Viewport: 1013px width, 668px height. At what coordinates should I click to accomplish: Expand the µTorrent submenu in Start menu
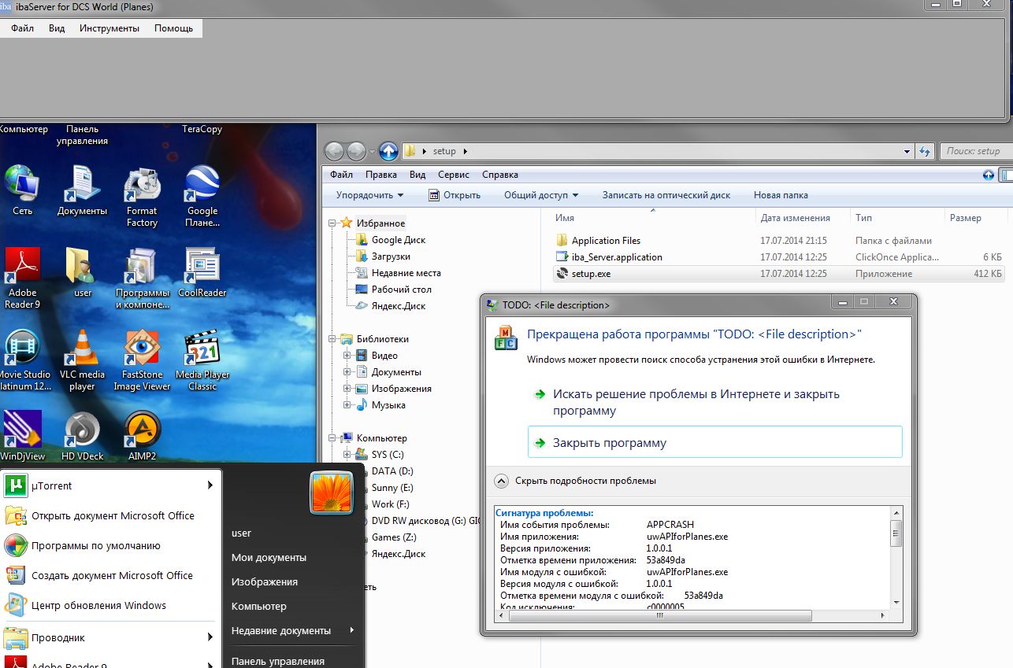click(x=210, y=485)
